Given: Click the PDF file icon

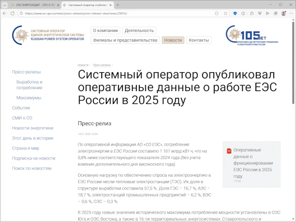Looking at the screenshot, I should point(229,151).
